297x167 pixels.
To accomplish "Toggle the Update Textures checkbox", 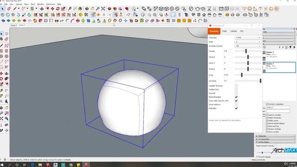I will coord(236,86).
